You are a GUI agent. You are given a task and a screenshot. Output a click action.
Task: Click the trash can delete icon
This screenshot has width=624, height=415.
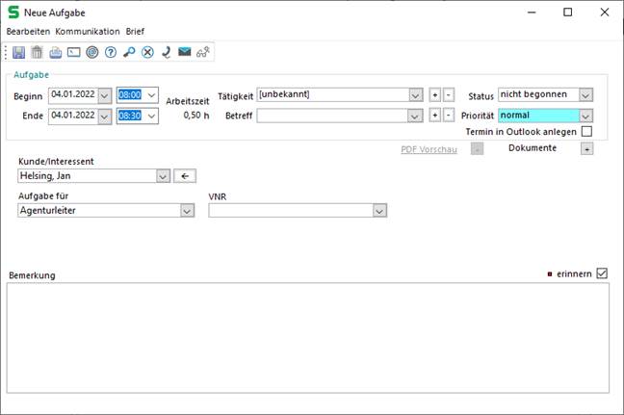click(37, 52)
